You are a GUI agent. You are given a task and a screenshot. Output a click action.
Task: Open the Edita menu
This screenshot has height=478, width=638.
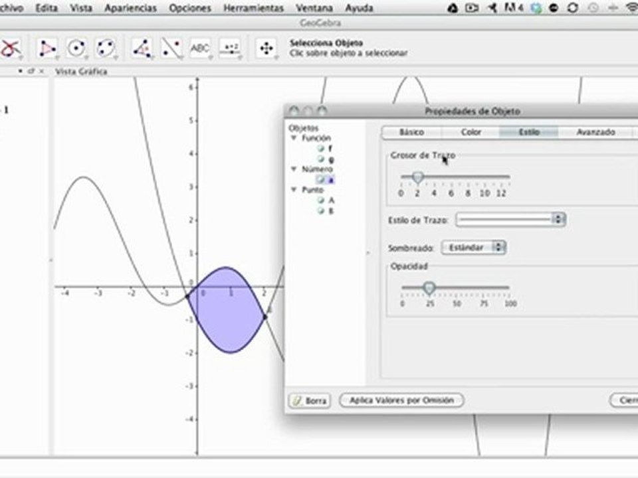pyautogui.click(x=47, y=8)
